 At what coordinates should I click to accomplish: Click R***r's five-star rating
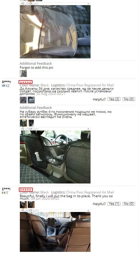26,82
